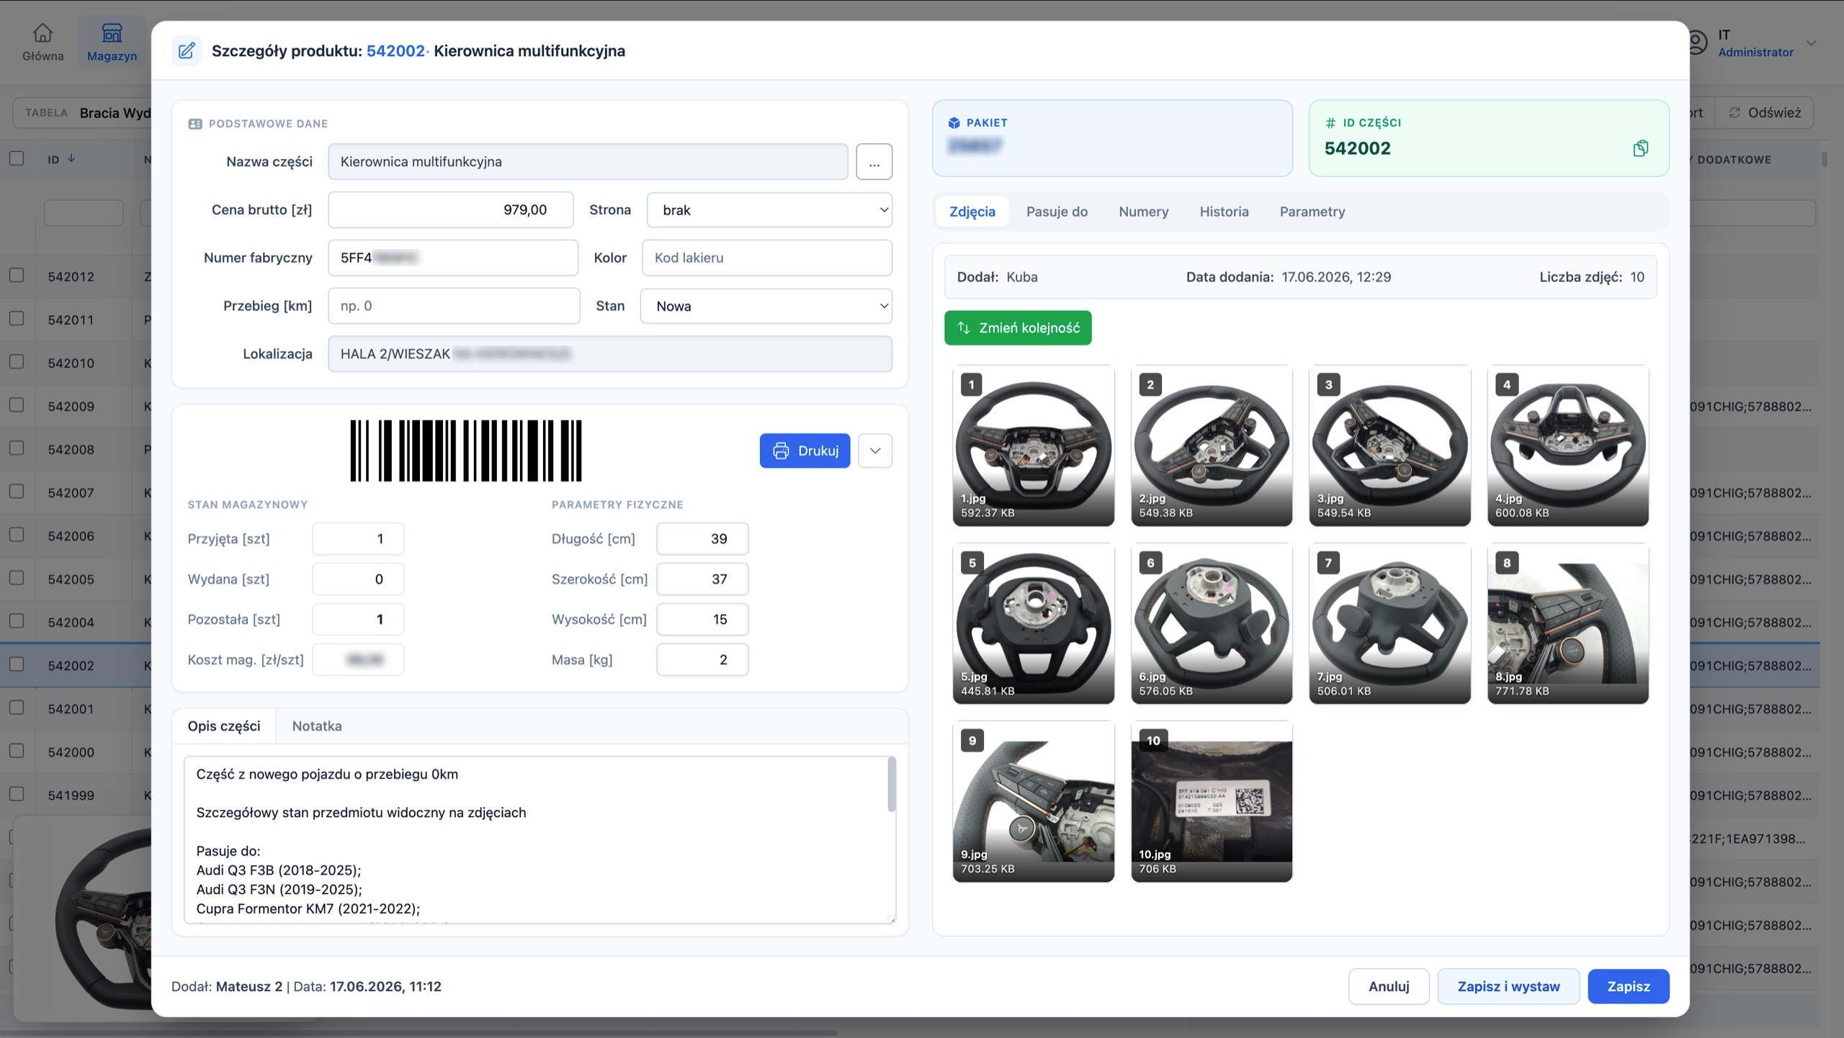Click the Odśwież button in background table

(1765, 112)
